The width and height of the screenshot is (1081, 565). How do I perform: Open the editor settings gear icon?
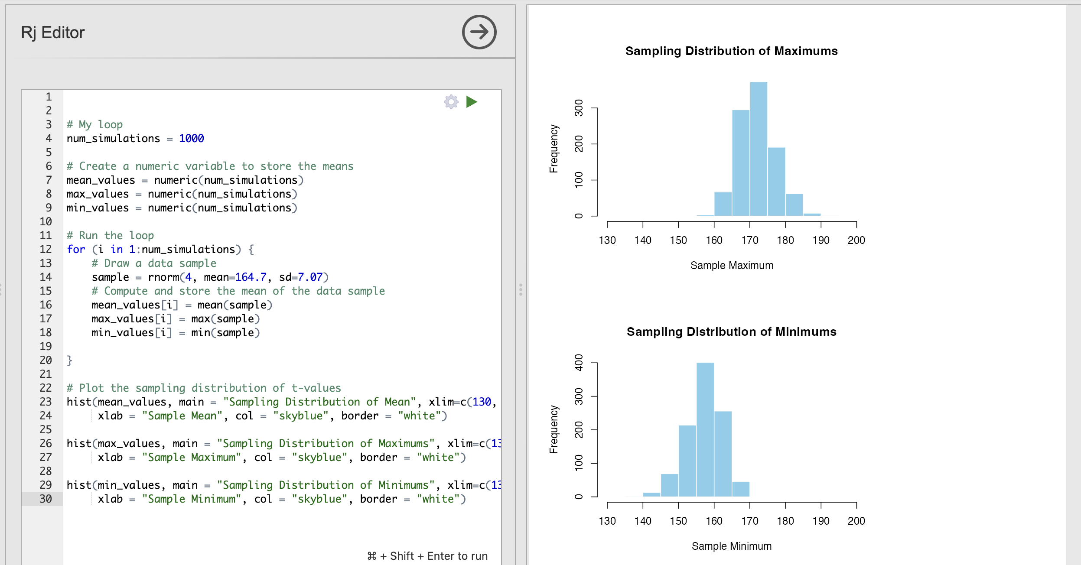(x=451, y=102)
